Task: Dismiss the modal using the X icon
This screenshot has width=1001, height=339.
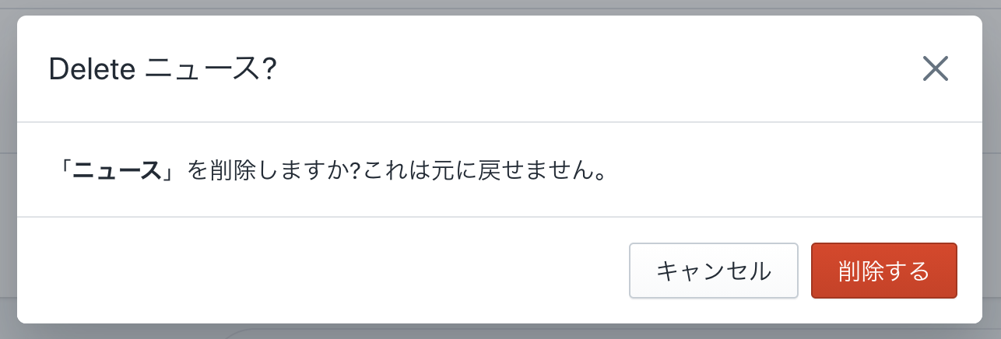Action: pyautogui.click(x=935, y=69)
